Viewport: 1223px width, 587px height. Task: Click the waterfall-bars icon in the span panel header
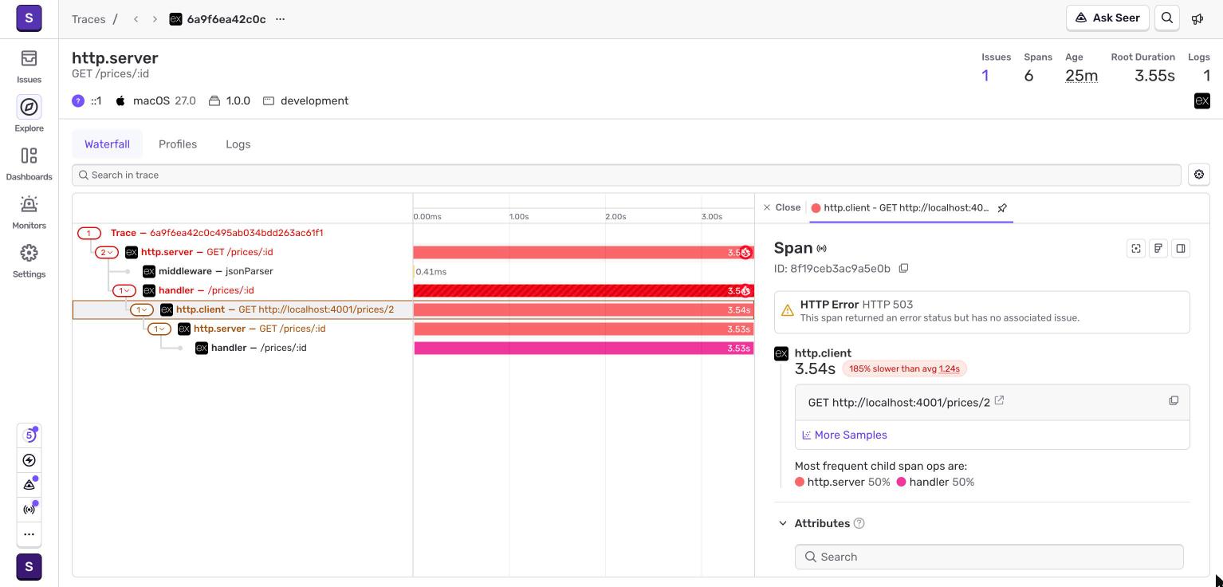(x=1158, y=249)
